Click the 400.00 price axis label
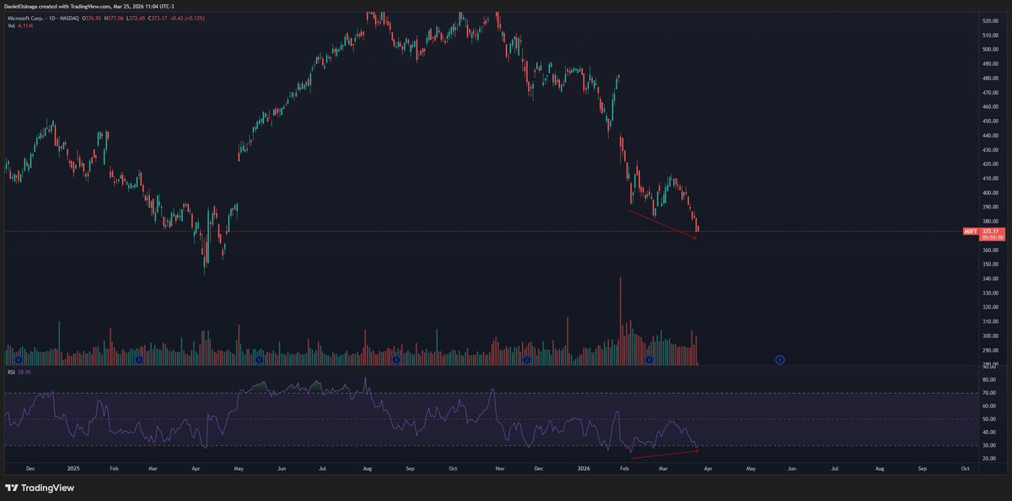The height and width of the screenshot is (501, 1012). coord(991,193)
